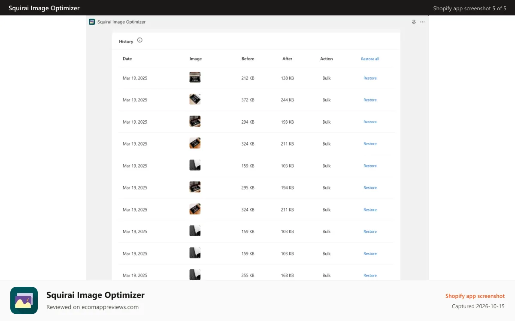The width and height of the screenshot is (515, 321).
Task: Select the "244 KB" after value
Action: (287, 100)
